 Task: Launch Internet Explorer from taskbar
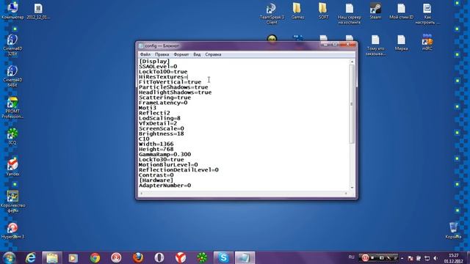click(31, 257)
